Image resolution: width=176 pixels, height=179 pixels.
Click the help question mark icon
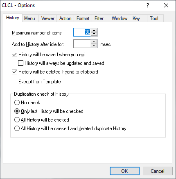[x=148, y=5]
